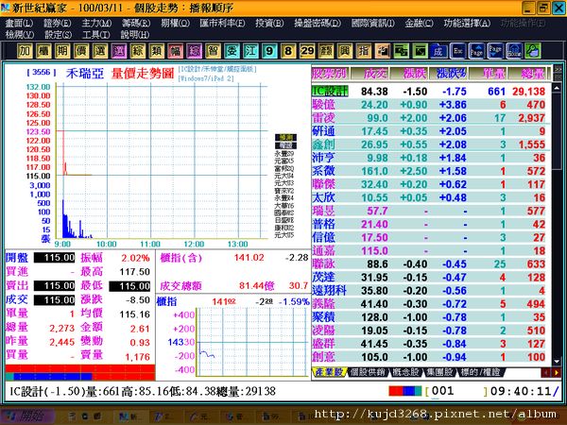Click the pink 綜 toolbar button

pos(194,51)
